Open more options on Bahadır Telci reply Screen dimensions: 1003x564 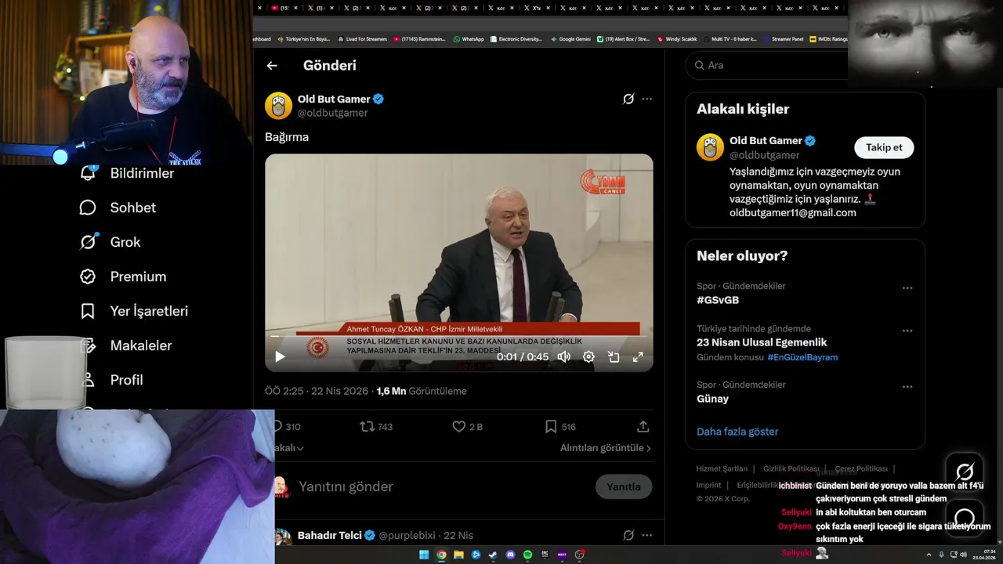[646, 535]
